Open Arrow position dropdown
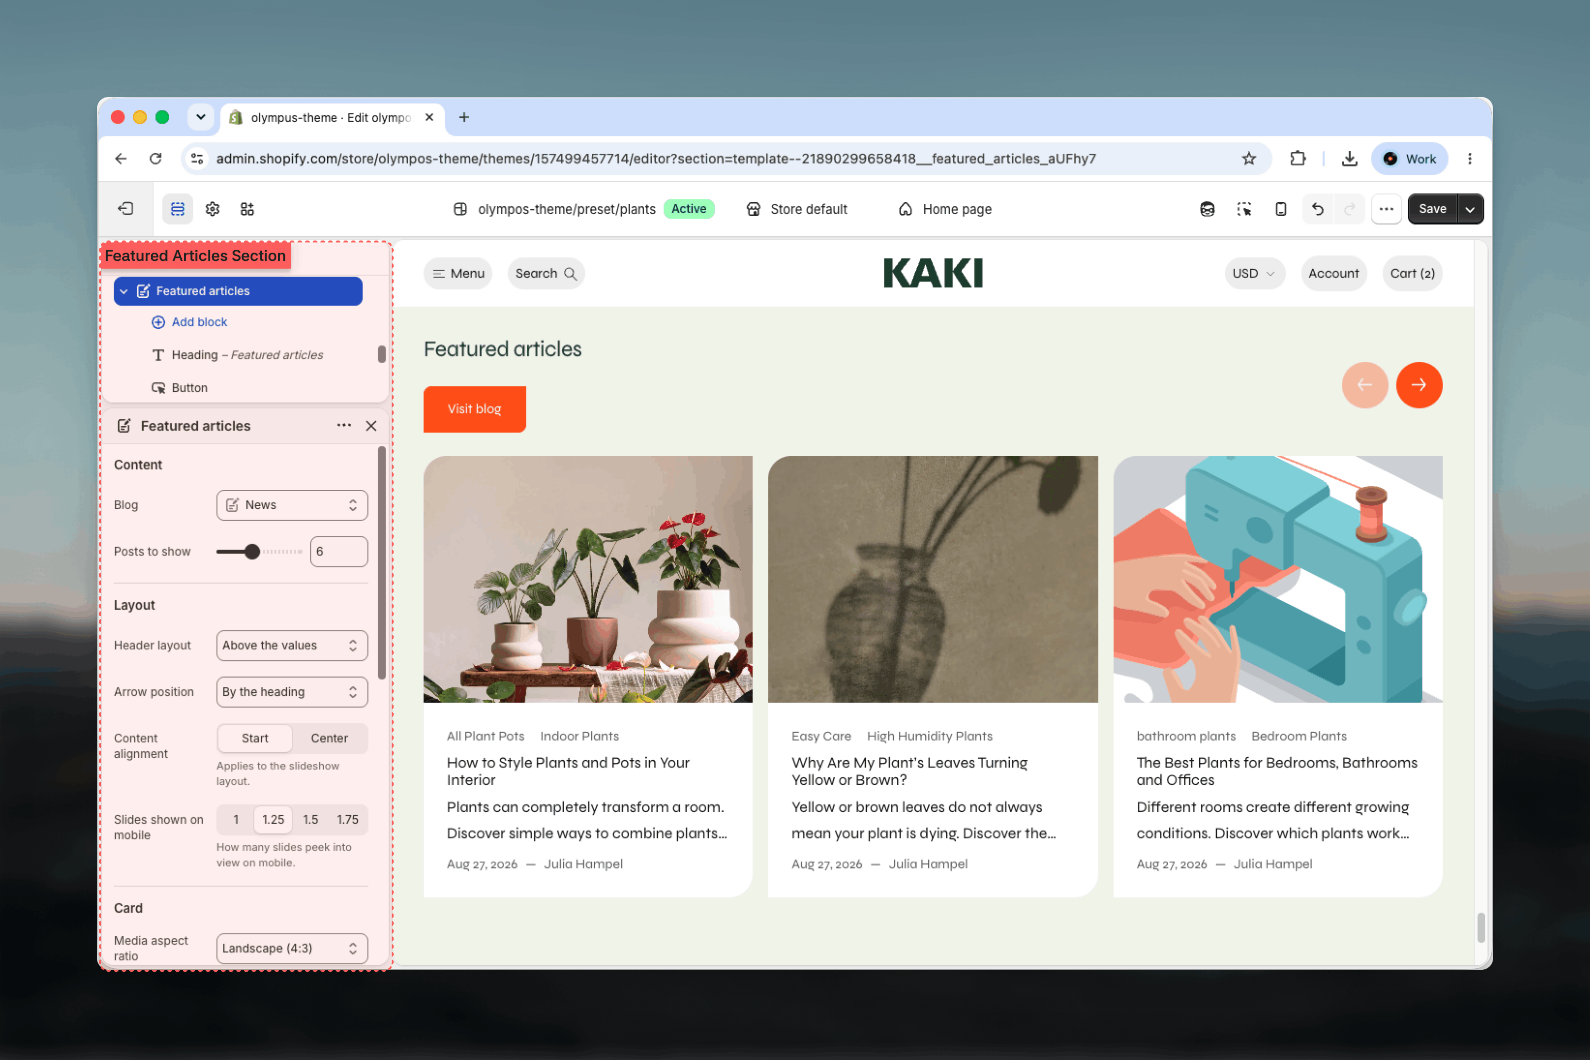1590x1060 pixels. pyautogui.click(x=292, y=692)
